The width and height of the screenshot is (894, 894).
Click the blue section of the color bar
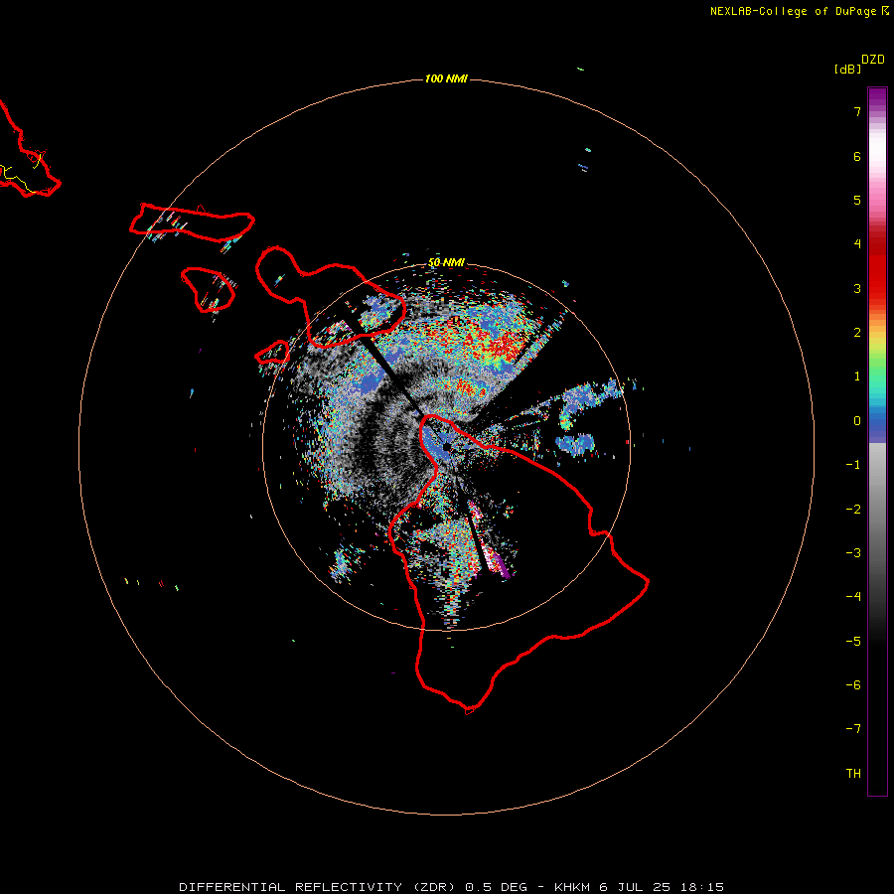[877, 425]
